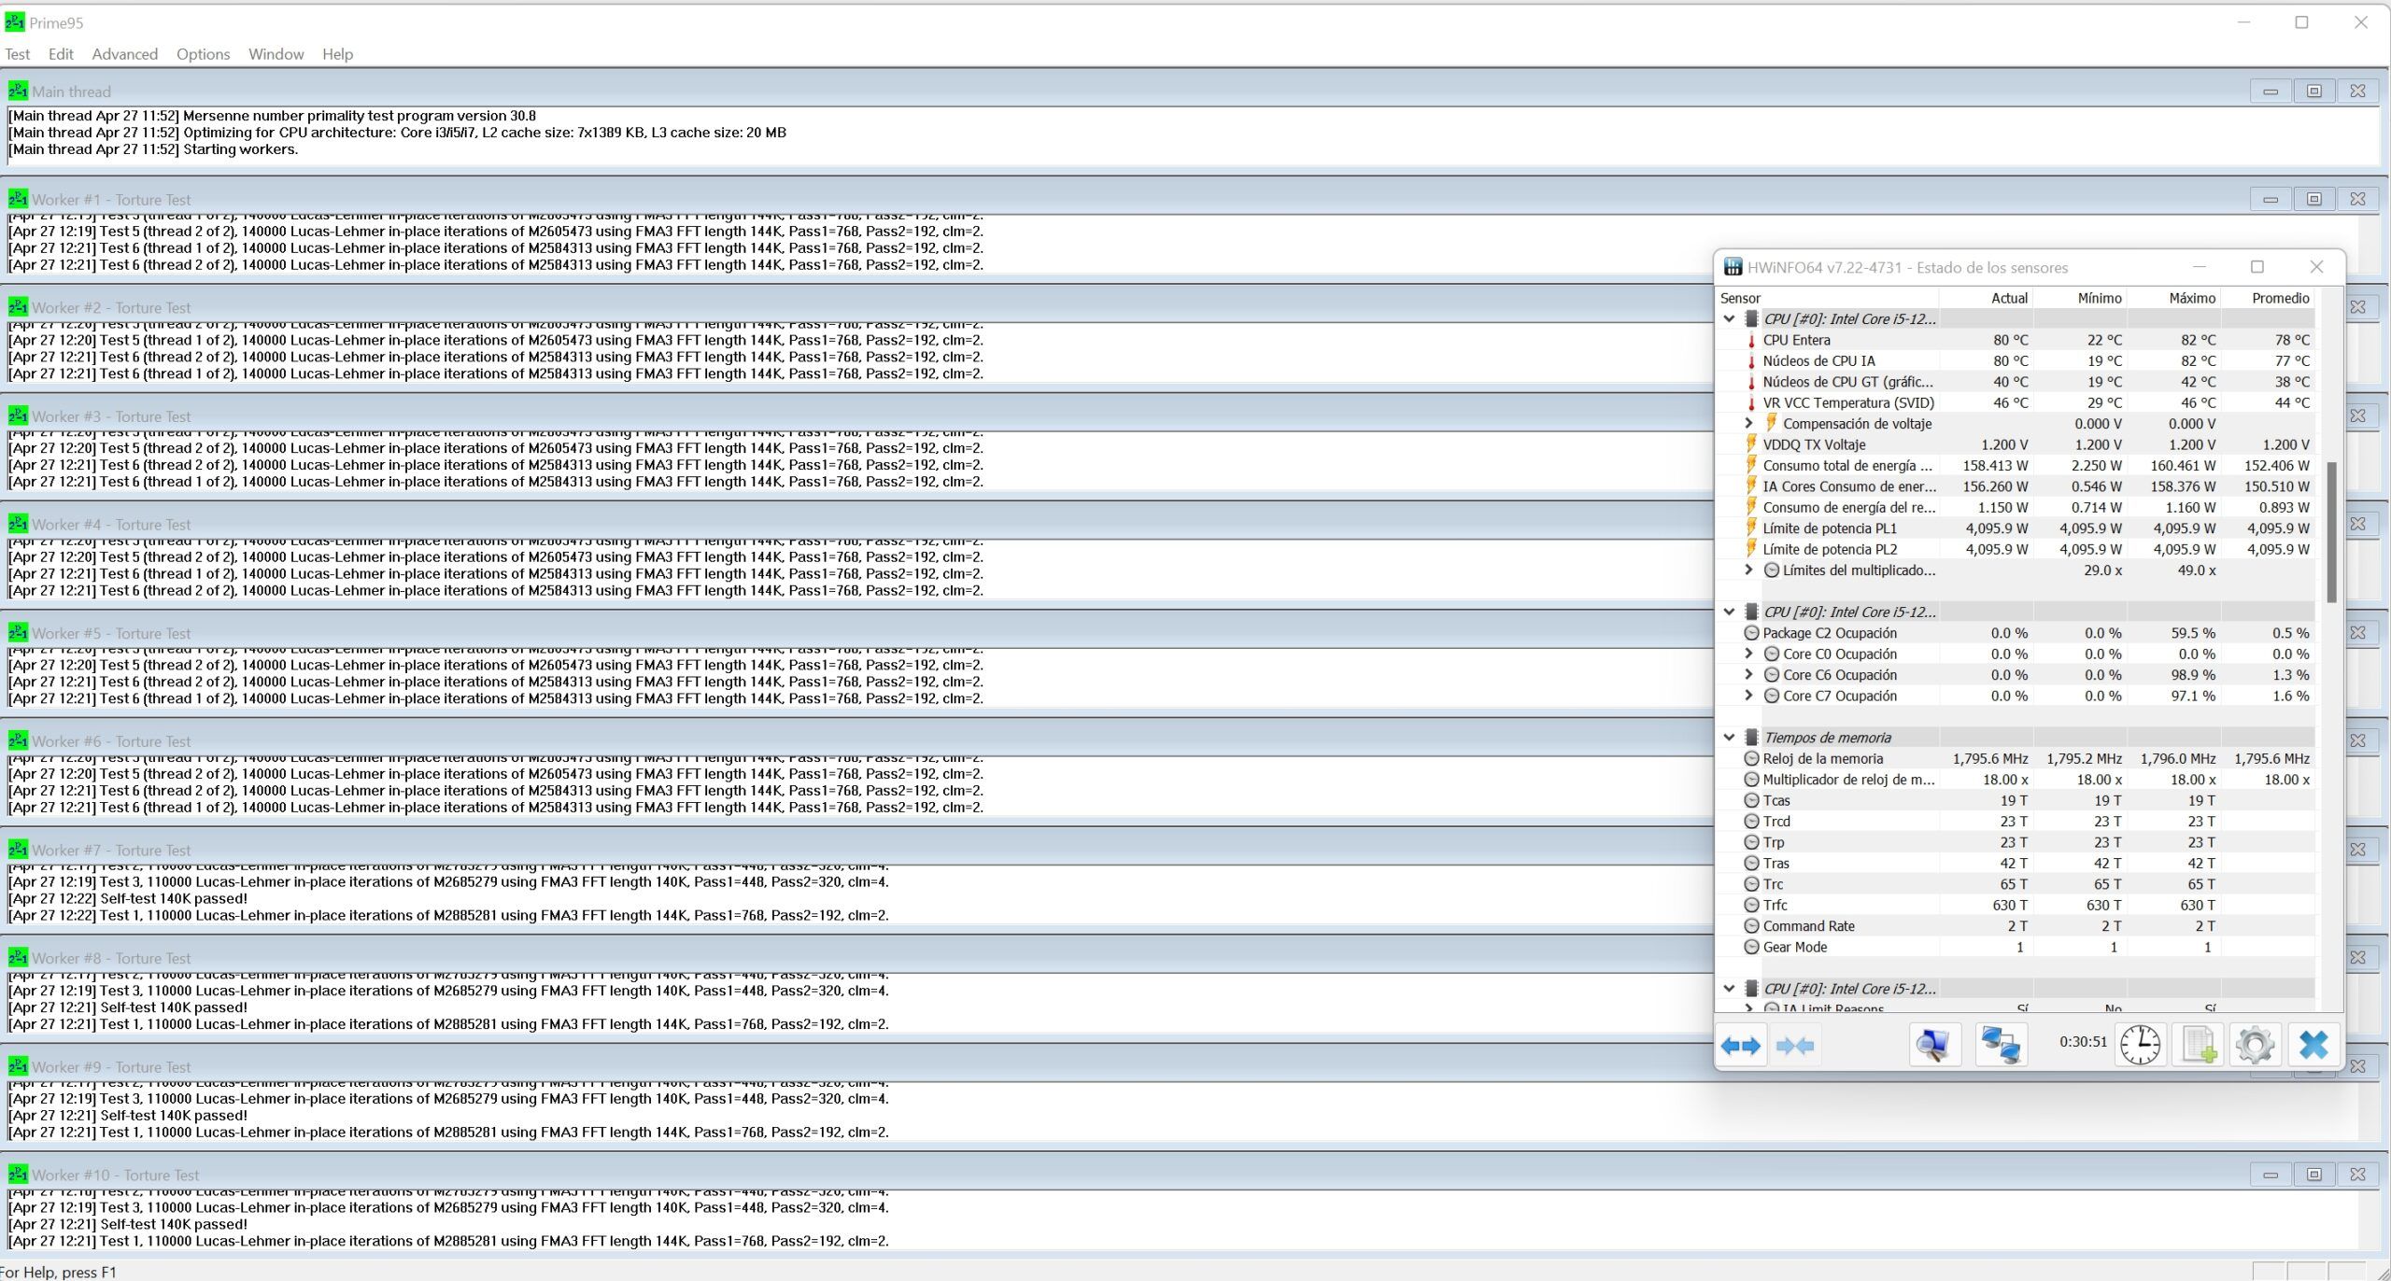The width and height of the screenshot is (2391, 1281).
Task: Open the Help menu in Prime95
Action: coord(337,54)
